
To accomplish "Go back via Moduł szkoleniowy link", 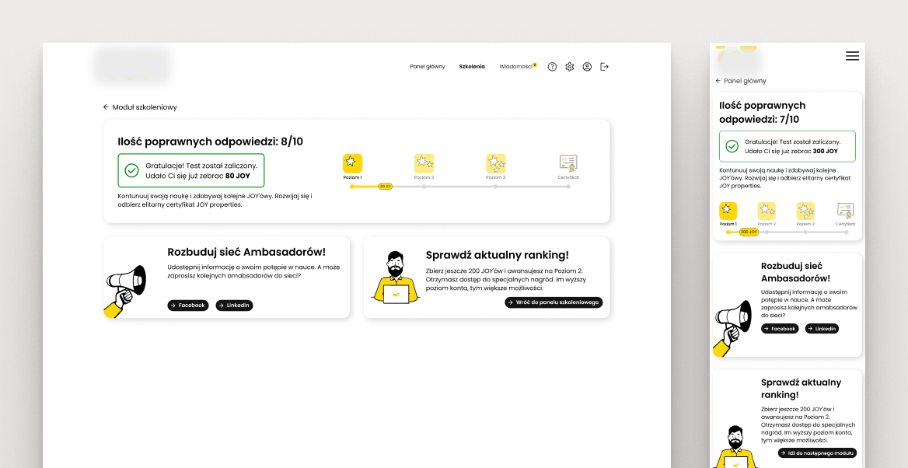I will pyautogui.click(x=140, y=107).
